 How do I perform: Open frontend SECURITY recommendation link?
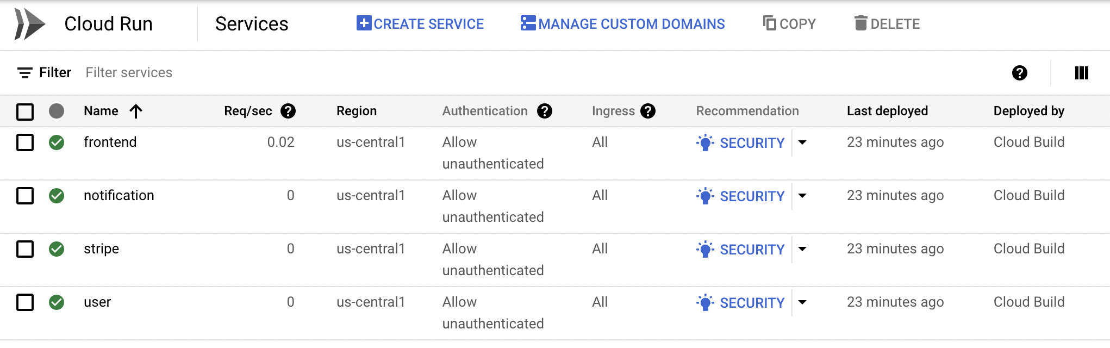tap(752, 143)
